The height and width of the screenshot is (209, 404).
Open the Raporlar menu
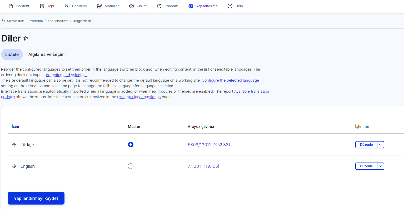[x=167, y=6]
